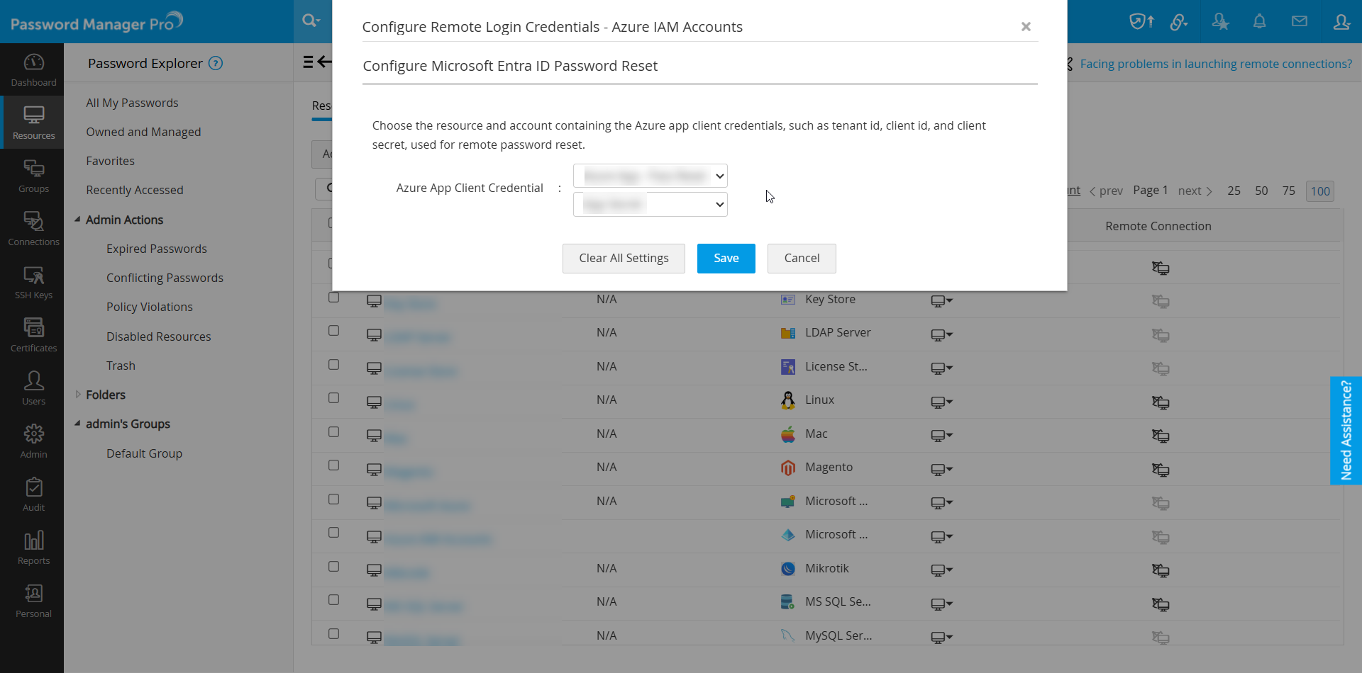
Task: Open the Need Assistance side tab
Action: click(1346, 430)
